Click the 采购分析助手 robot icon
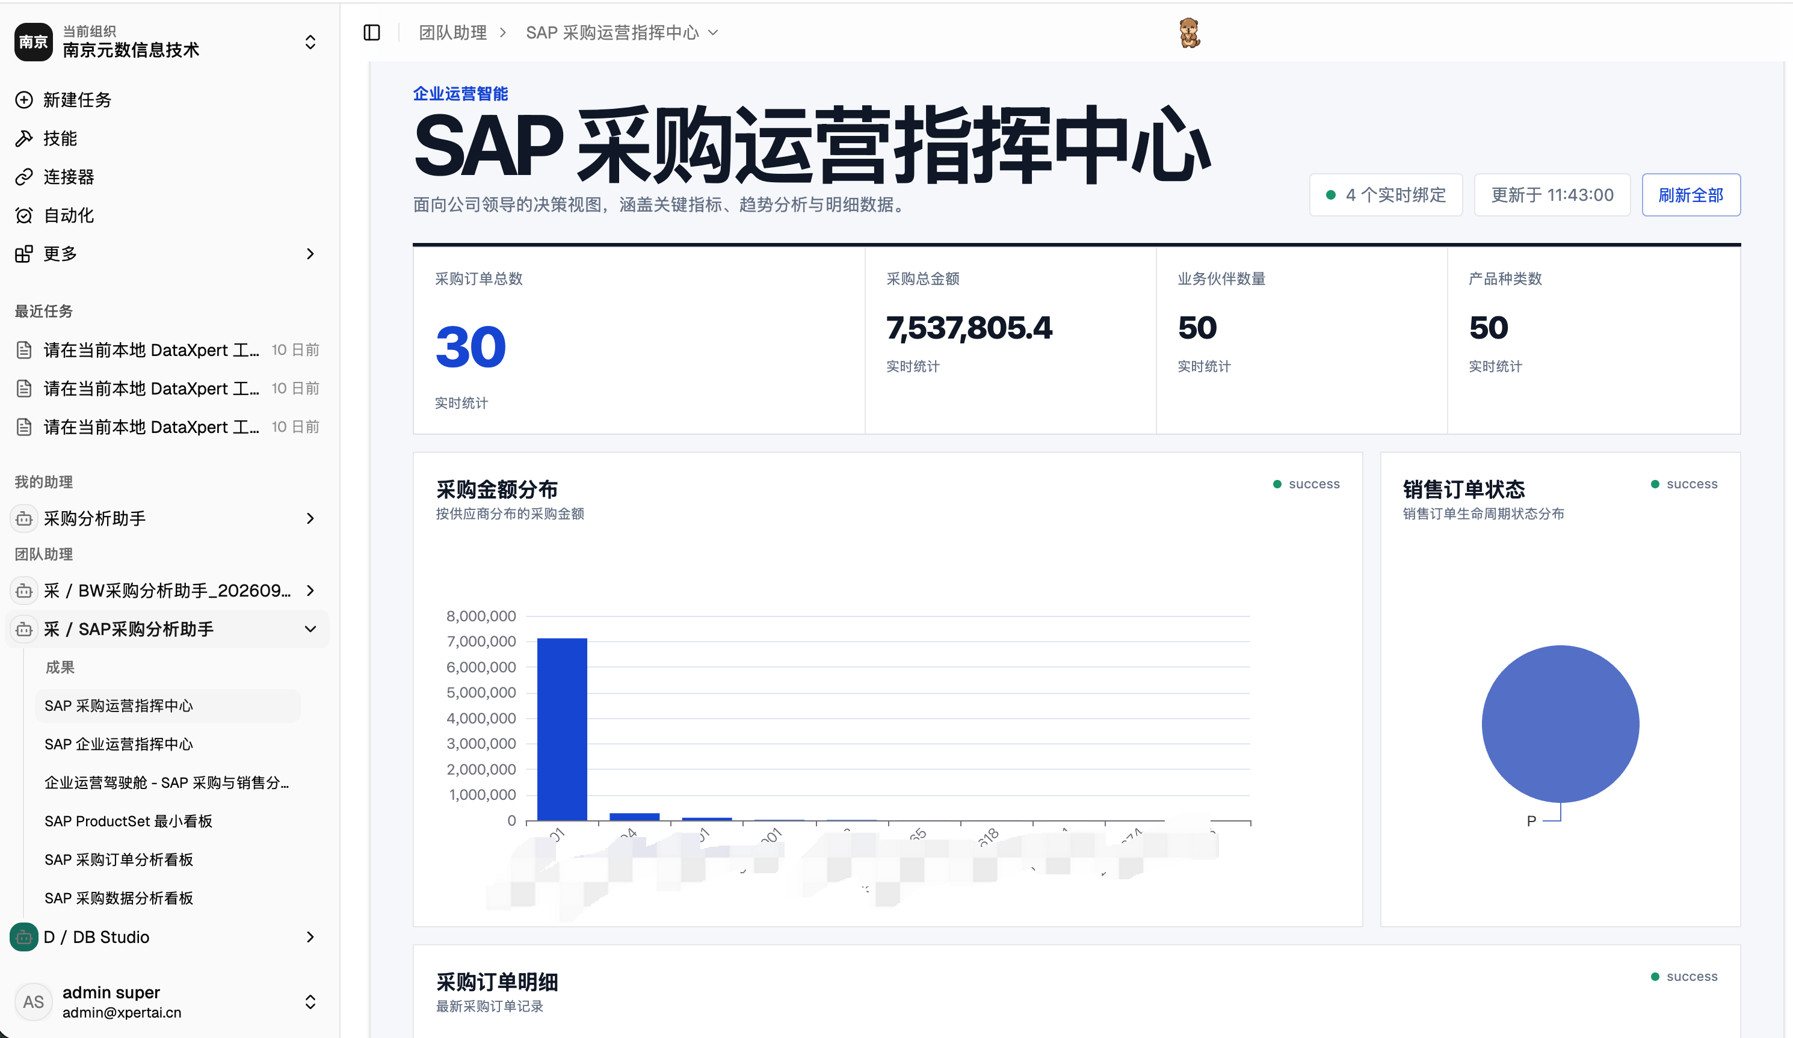The width and height of the screenshot is (1793, 1038). (x=24, y=518)
